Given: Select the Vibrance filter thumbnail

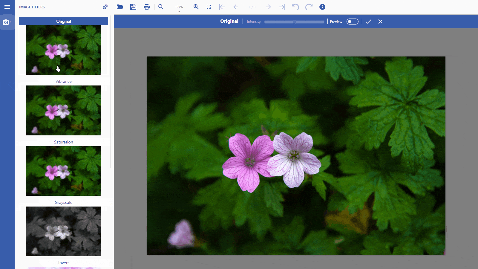Looking at the screenshot, I should tap(63, 110).
